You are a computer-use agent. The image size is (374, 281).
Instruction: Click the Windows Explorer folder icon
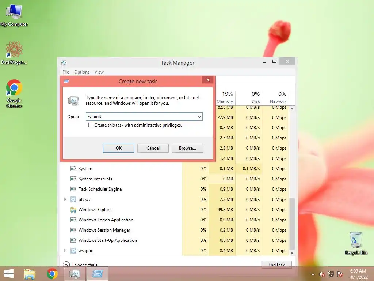pyautogui.click(x=73, y=210)
